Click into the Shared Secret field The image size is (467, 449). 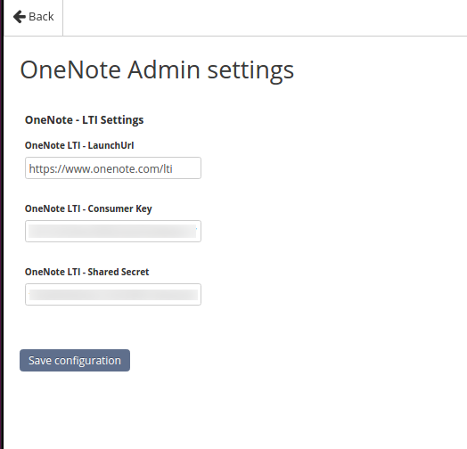click(113, 295)
